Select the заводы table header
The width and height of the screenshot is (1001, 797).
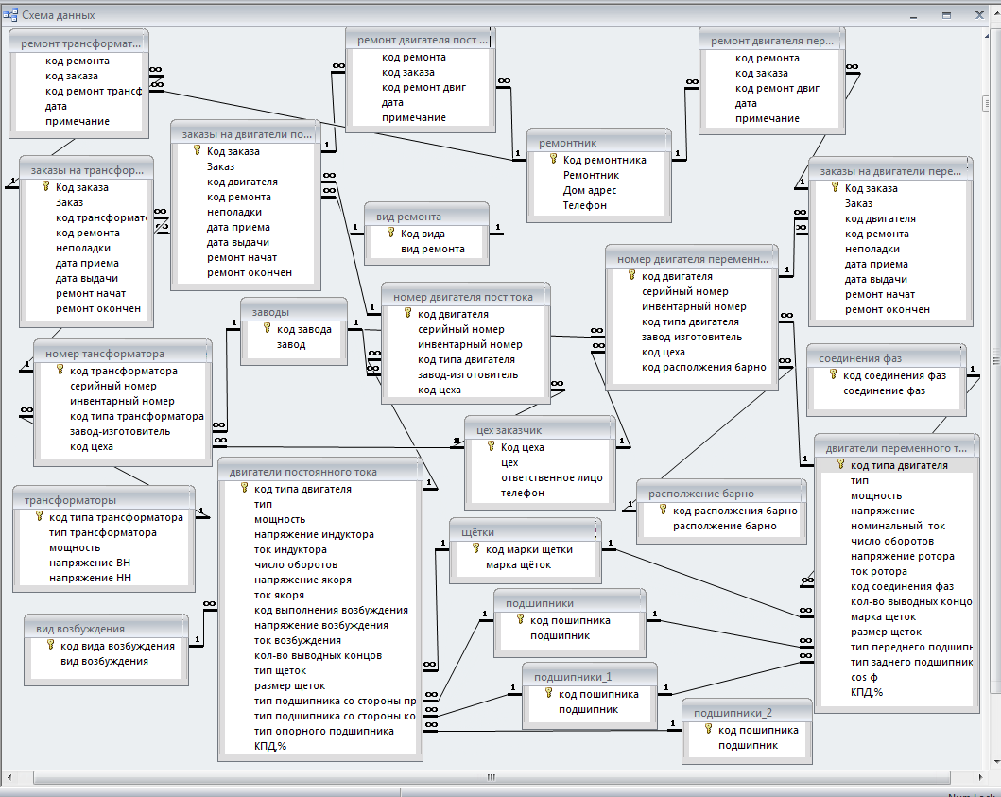pyautogui.click(x=294, y=312)
